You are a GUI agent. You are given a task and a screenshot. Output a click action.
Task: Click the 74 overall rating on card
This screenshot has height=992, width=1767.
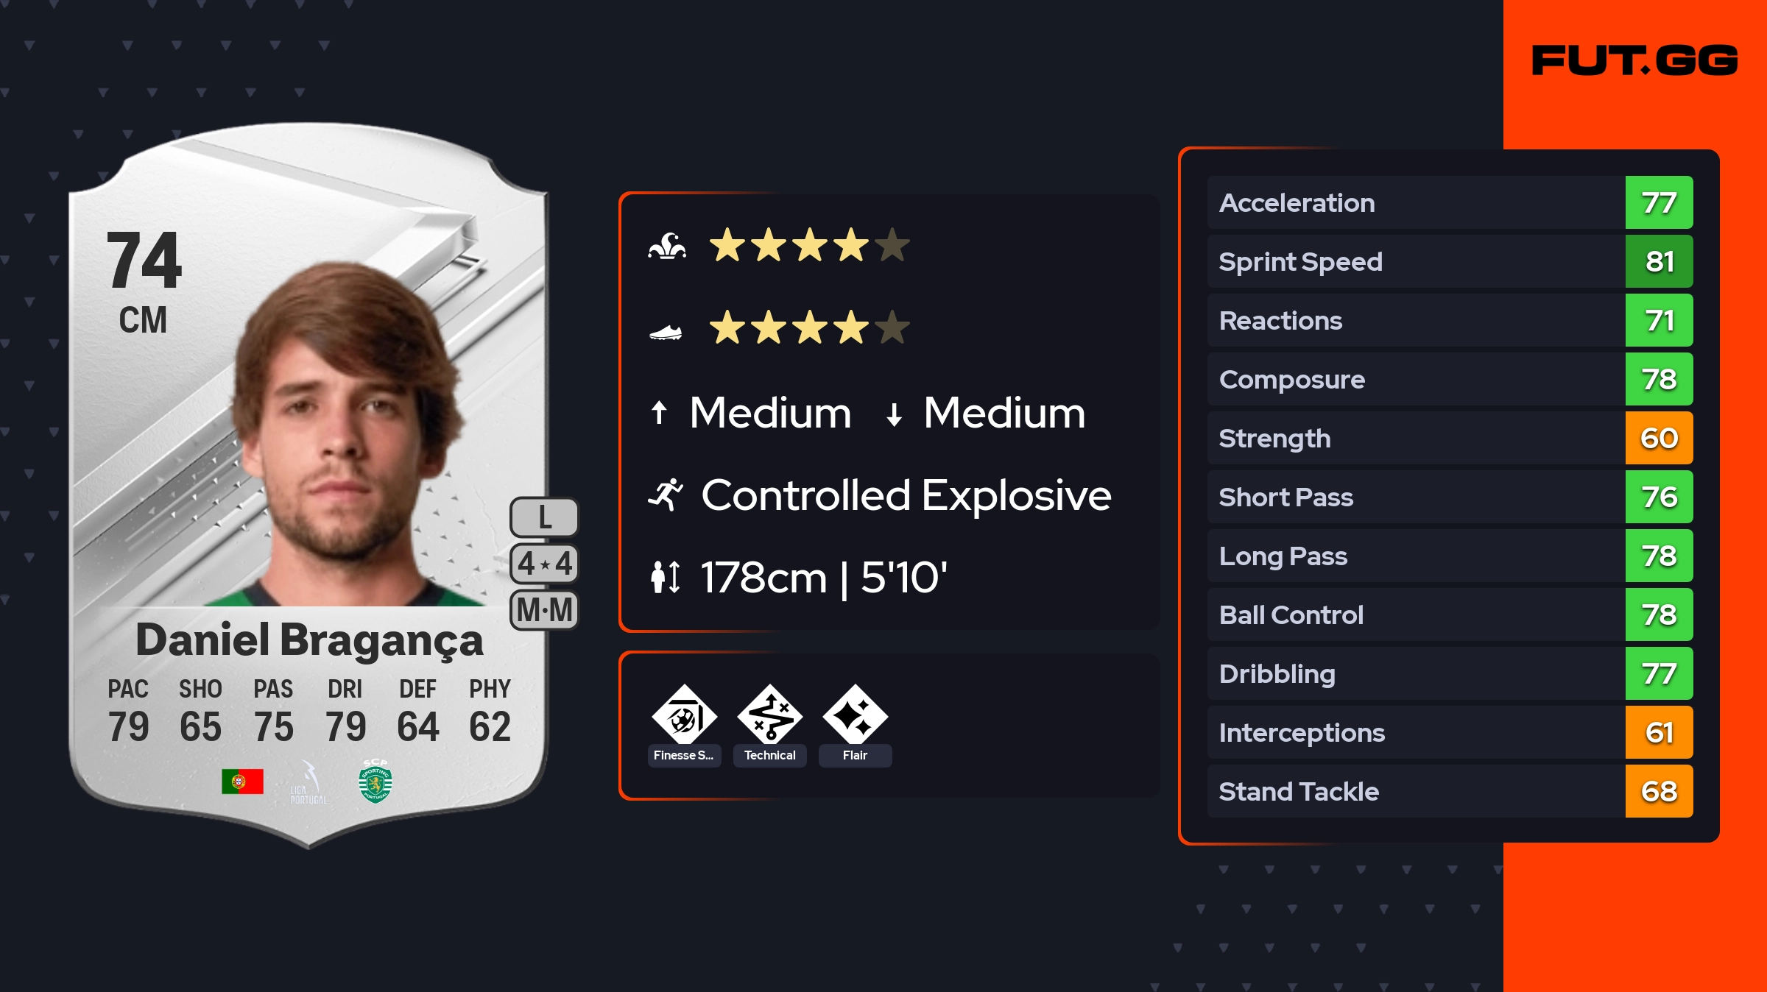144,261
